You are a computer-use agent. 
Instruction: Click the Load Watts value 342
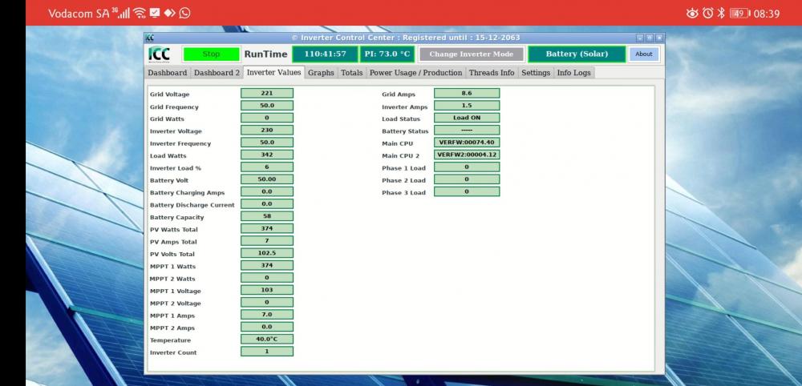tap(267, 155)
